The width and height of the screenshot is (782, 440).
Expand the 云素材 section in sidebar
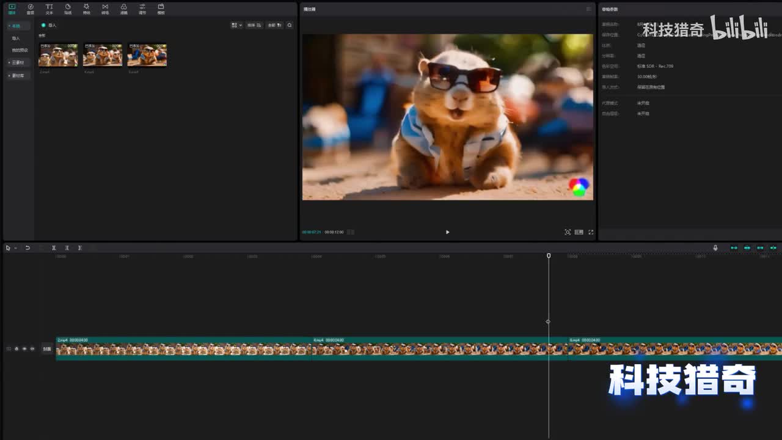click(x=17, y=62)
